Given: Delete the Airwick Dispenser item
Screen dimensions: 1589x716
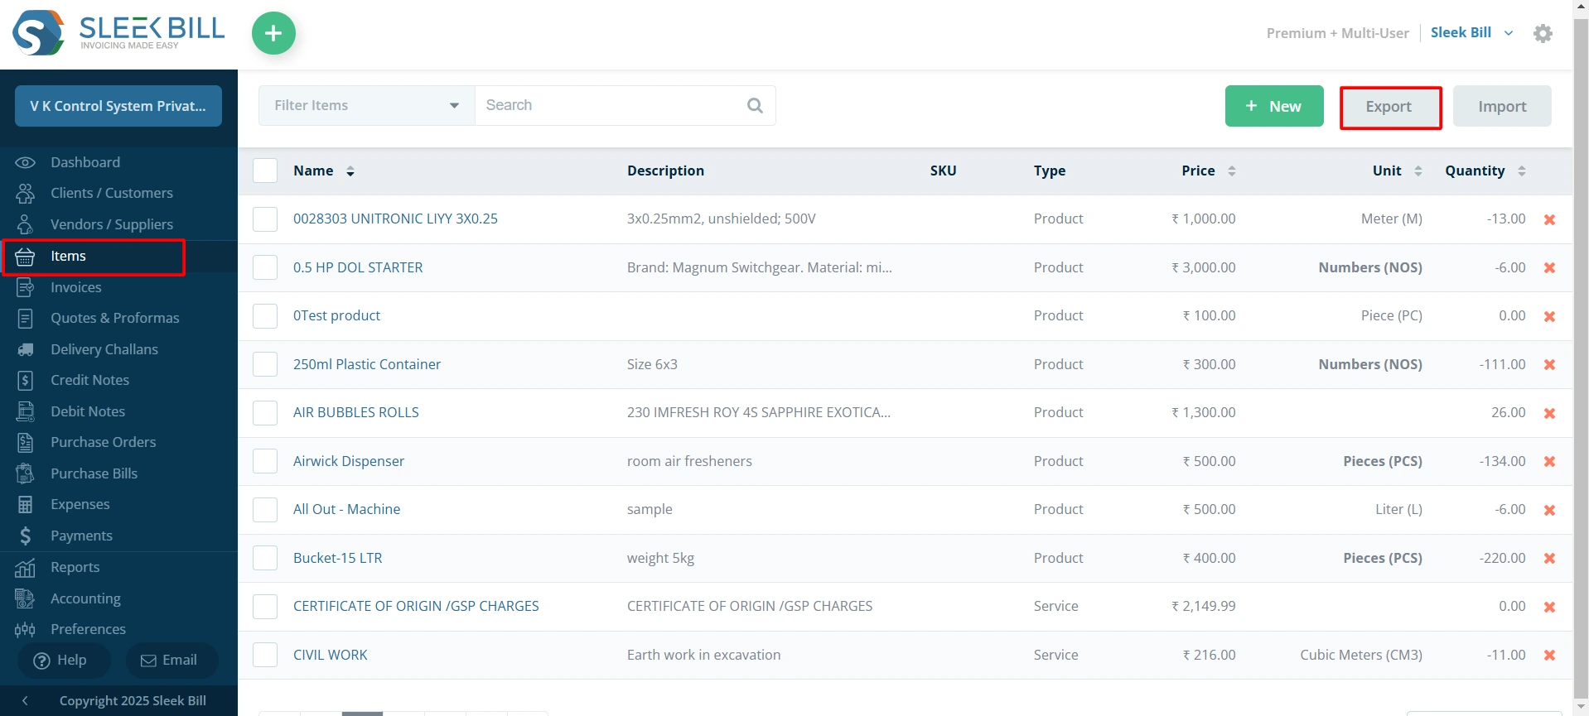Looking at the screenshot, I should pyautogui.click(x=1549, y=461).
